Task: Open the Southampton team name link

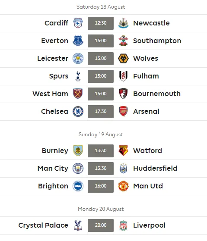Action: 157,41
